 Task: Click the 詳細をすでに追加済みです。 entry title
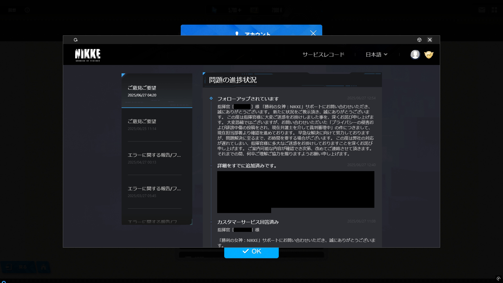click(247, 166)
